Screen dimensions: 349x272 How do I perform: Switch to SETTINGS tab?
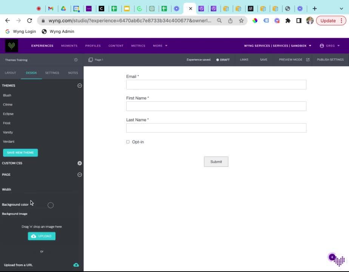click(52, 73)
